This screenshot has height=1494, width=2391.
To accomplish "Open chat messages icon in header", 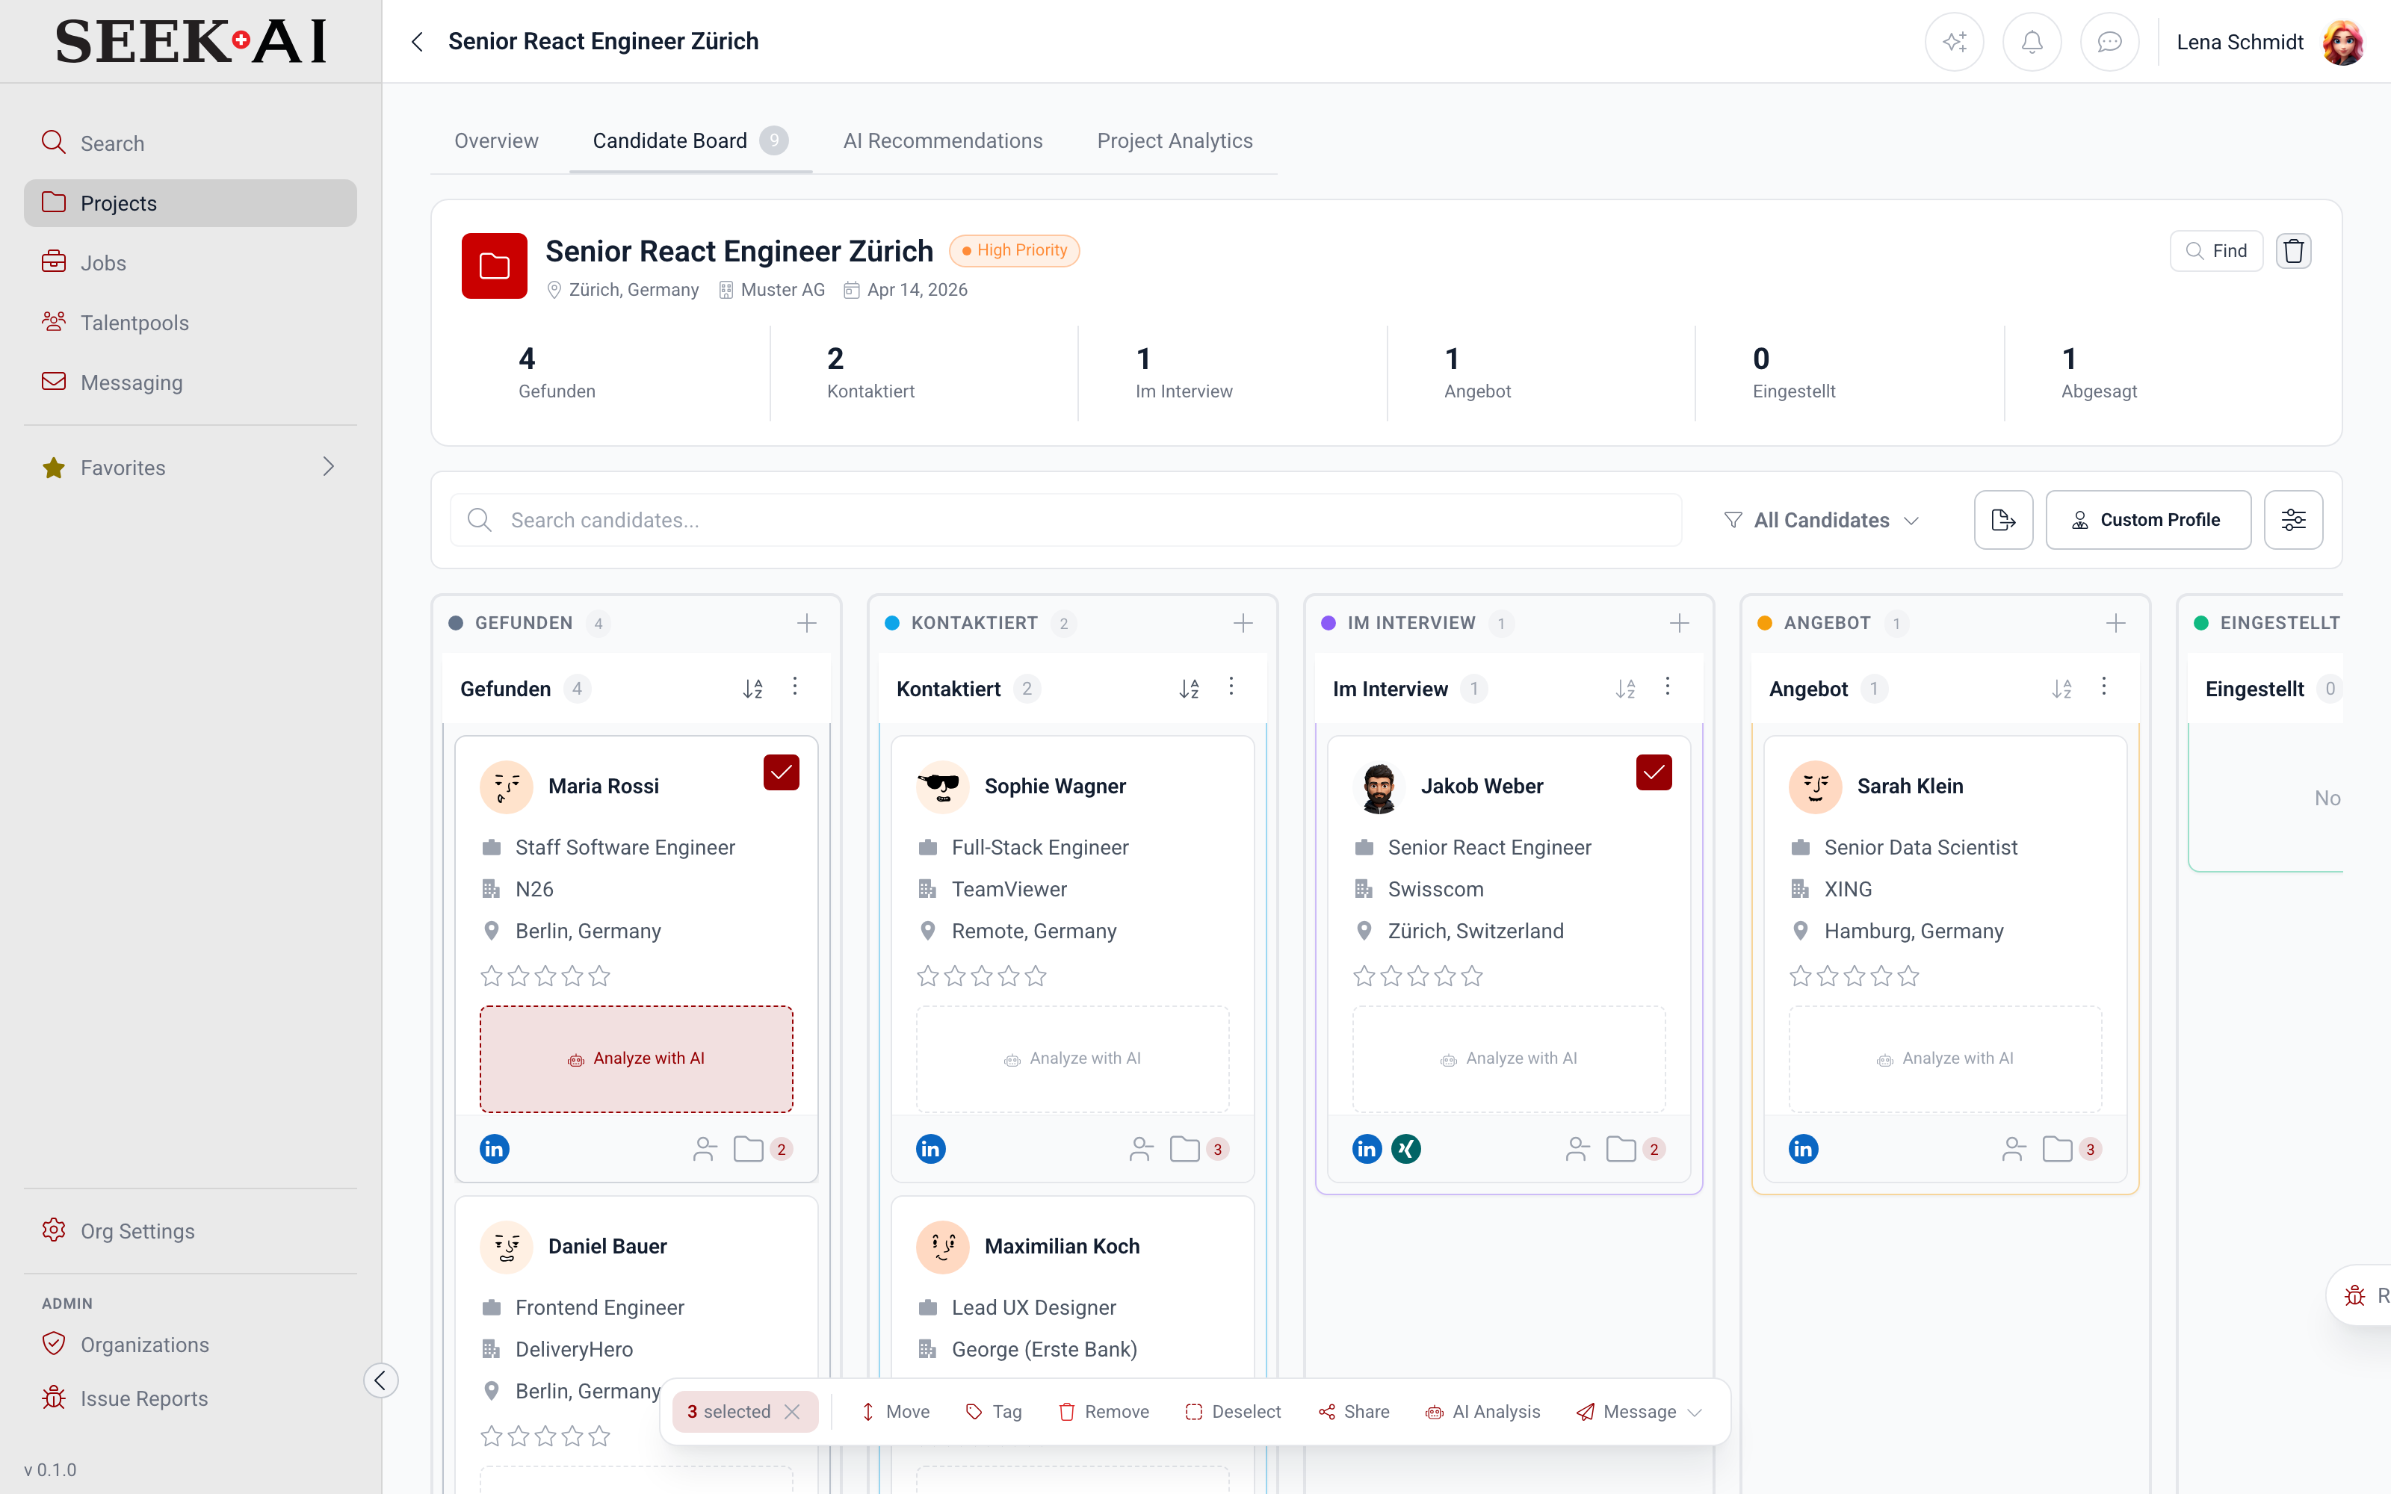I will click(2109, 42).
